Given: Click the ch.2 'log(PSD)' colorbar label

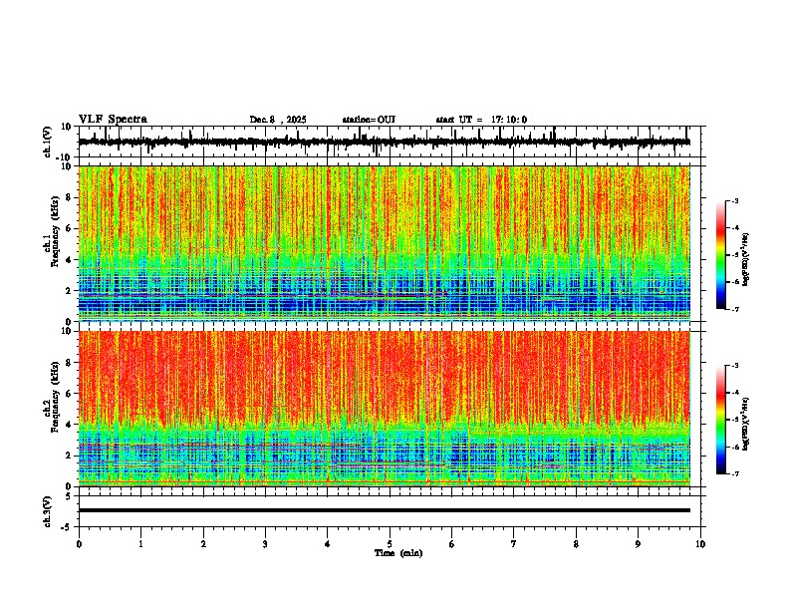Looking at the screenshot, I should click(746, 425).
